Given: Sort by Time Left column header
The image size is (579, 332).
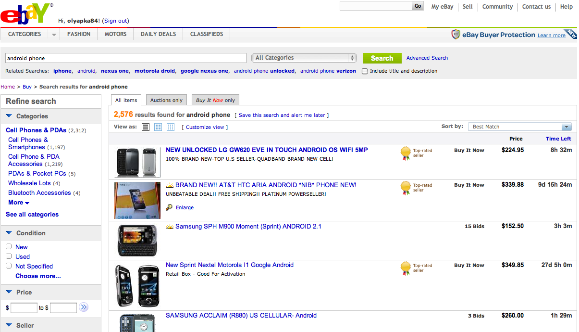Looking at the screenshot, I should point(558,139).
